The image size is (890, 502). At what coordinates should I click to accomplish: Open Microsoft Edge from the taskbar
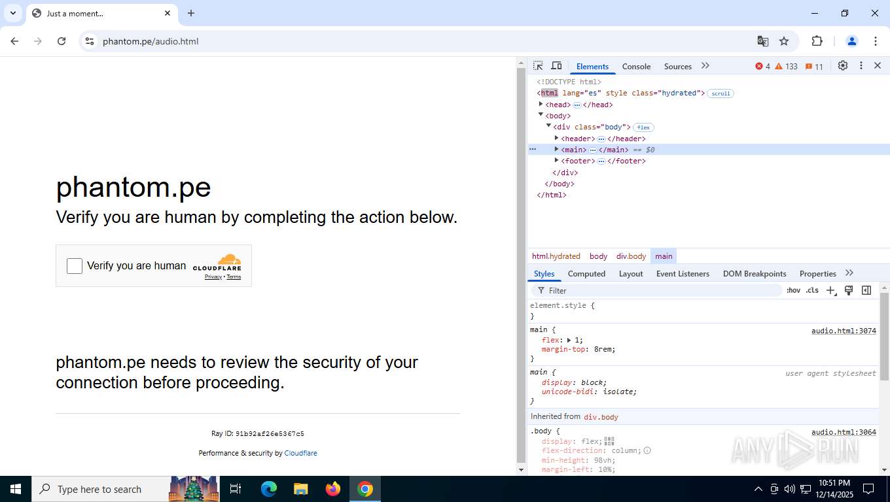(x=269, y=489)
